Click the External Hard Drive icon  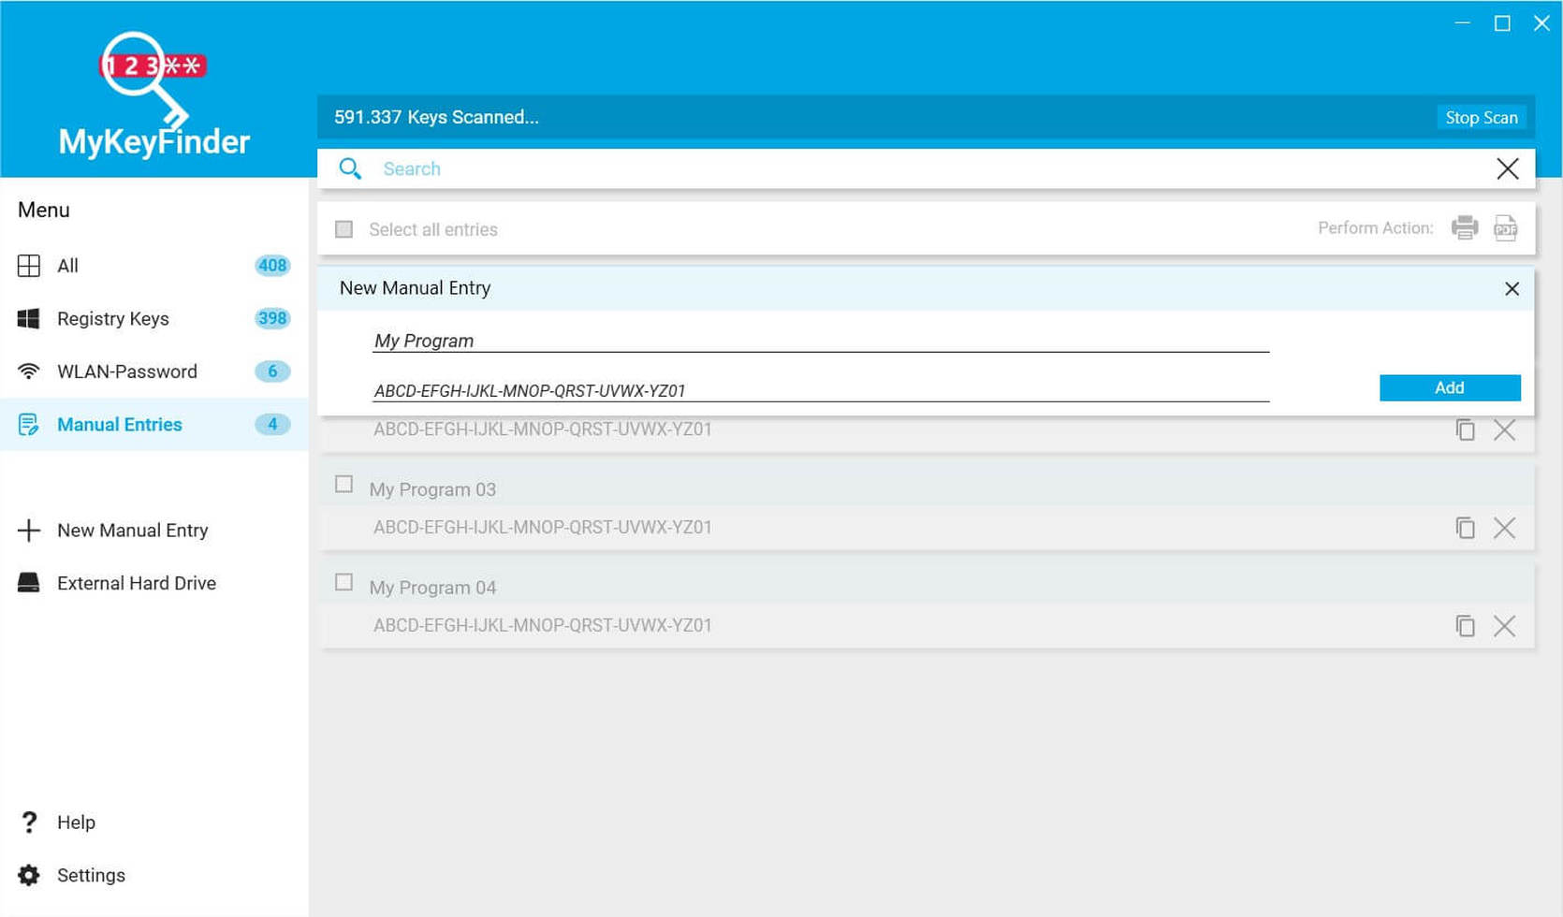click(x=29, y=582)
